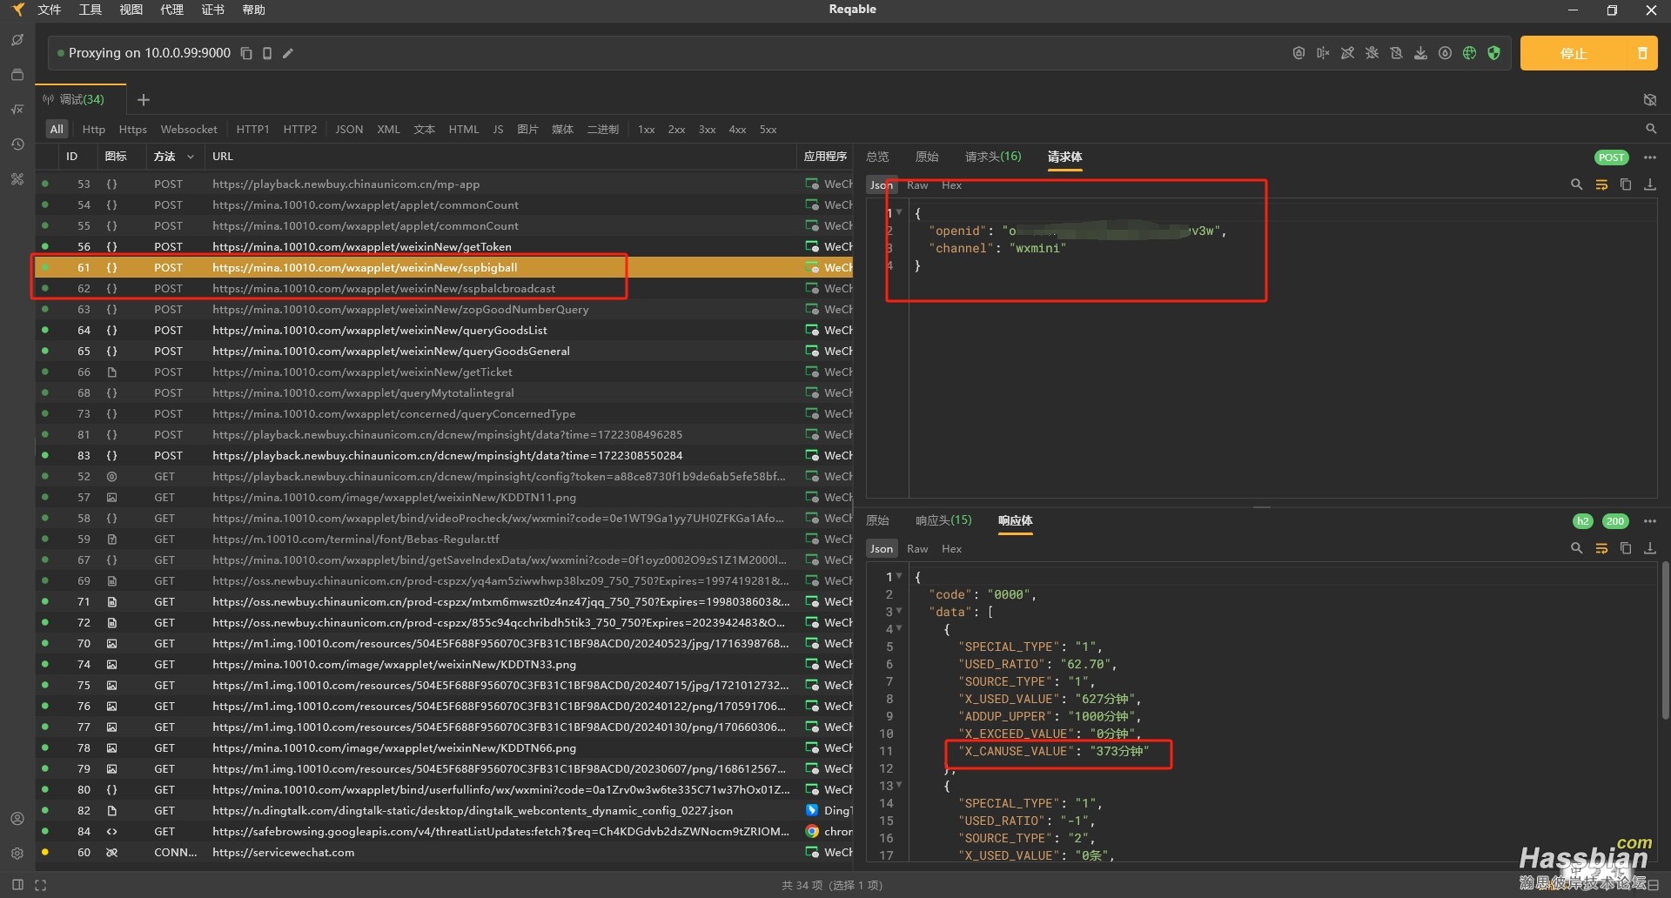Copy request body content
Viewport: 1671px width, 898px height.
coord(1625,184)
